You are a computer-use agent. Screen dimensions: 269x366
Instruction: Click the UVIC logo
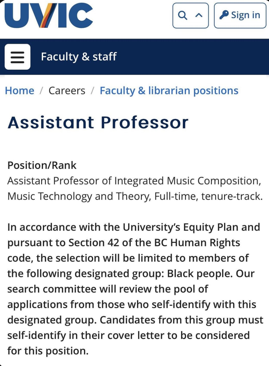[x=49, y=15]
